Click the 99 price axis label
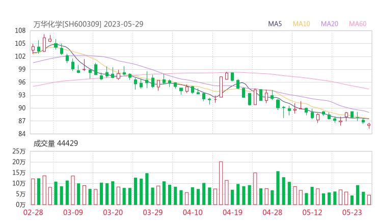 pos(22,69)
